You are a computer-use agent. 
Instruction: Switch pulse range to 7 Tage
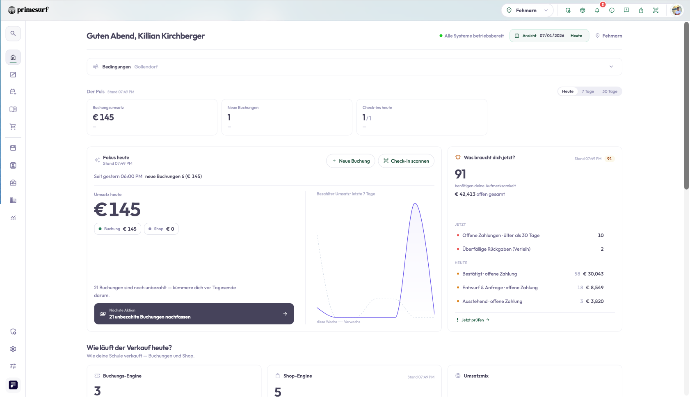pos(588,91)
